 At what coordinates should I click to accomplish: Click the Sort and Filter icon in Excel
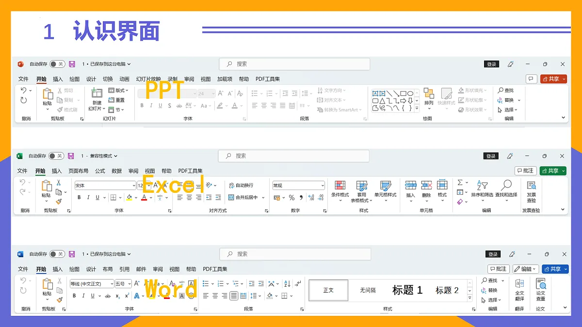click(482, 185)
